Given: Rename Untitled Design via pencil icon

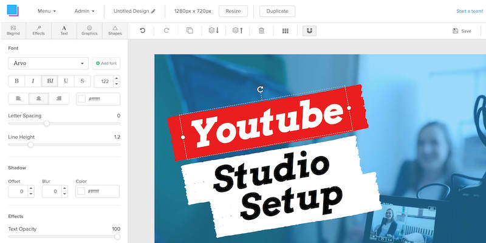Looking at the screenshot, I should pyautogui.click(x=153, y=11).
